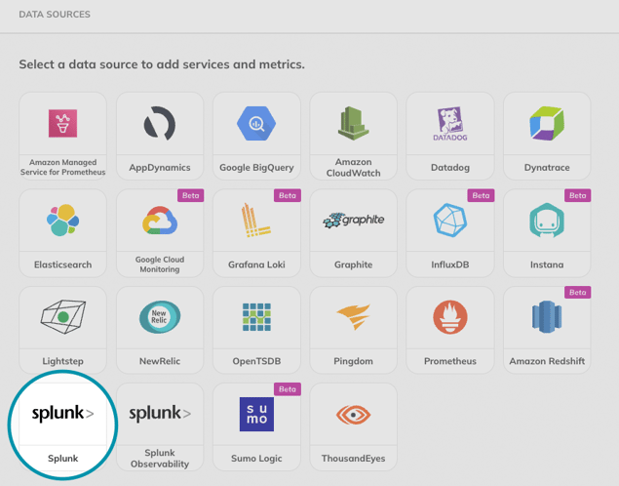Click the Instana card label
The width and height of the screenshot is (619, 486).
[547, 264]
